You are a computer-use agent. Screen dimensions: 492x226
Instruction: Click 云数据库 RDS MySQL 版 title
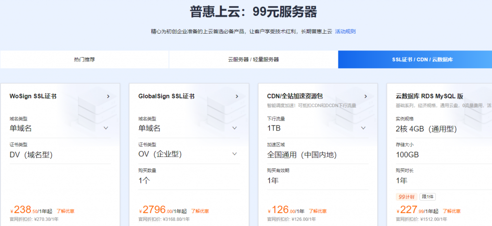(x=430, y=96)
